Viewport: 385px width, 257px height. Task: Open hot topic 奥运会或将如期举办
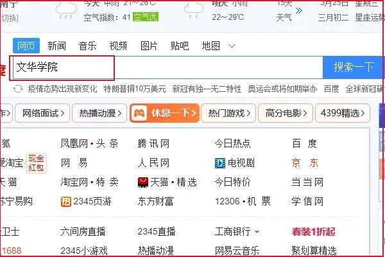pos(282,89)
